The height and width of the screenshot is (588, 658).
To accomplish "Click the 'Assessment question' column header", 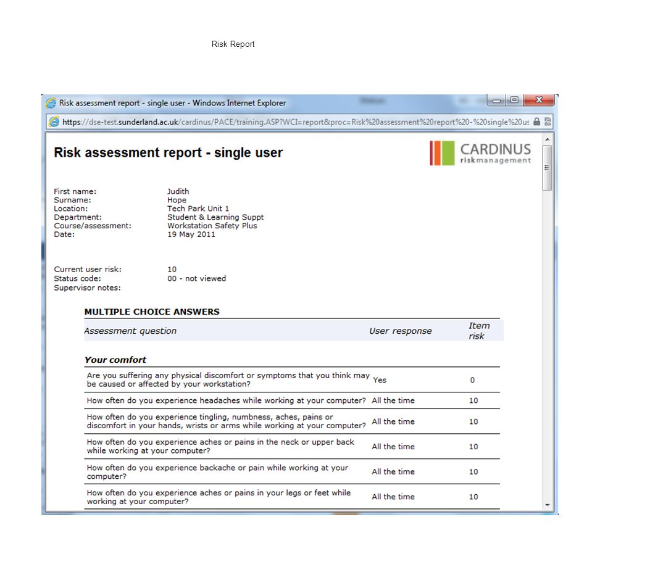I will point(130,331).
